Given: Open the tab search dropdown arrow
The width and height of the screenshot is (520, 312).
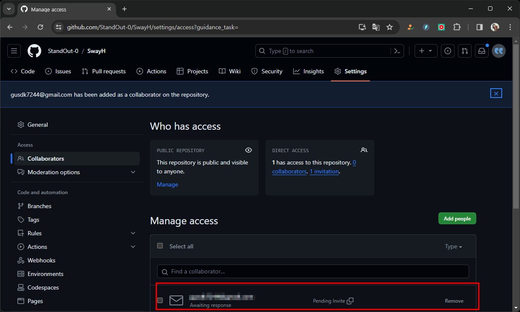Looking at the screenshot, I should [x=8, y=9].
